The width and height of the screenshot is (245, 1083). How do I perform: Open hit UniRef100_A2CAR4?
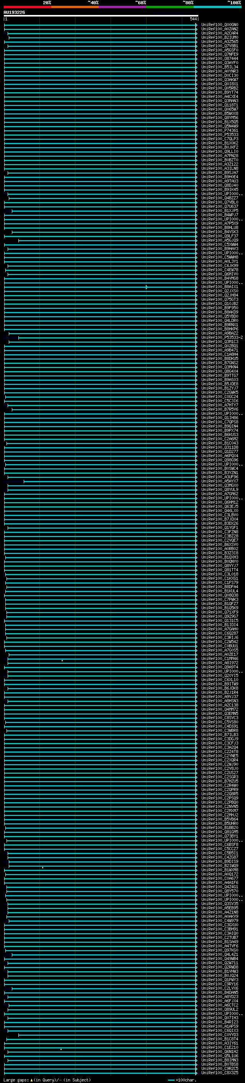pos(220,33)
